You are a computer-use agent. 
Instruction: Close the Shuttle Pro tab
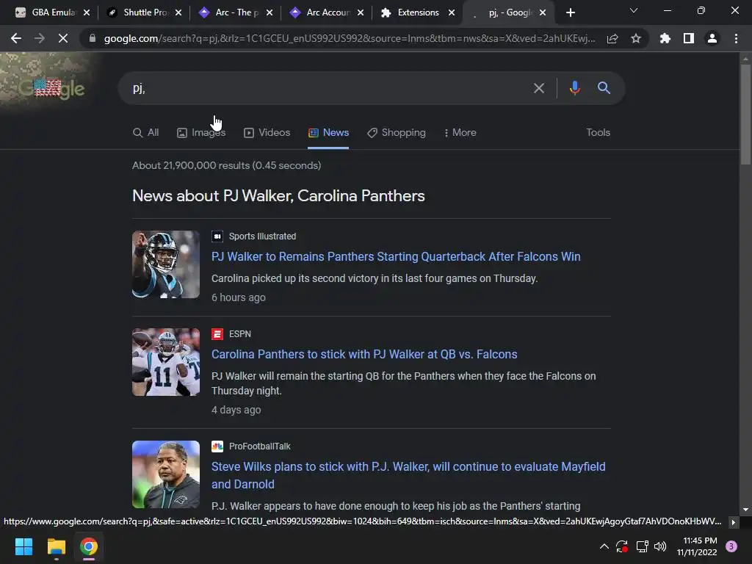178,12
